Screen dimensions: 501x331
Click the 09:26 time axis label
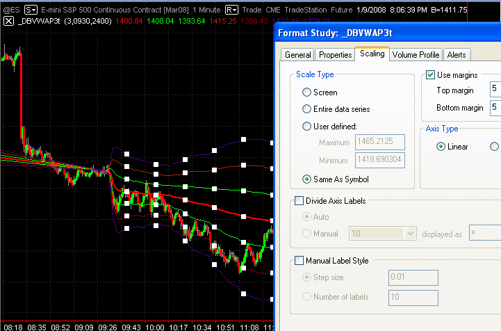point(107,327)
